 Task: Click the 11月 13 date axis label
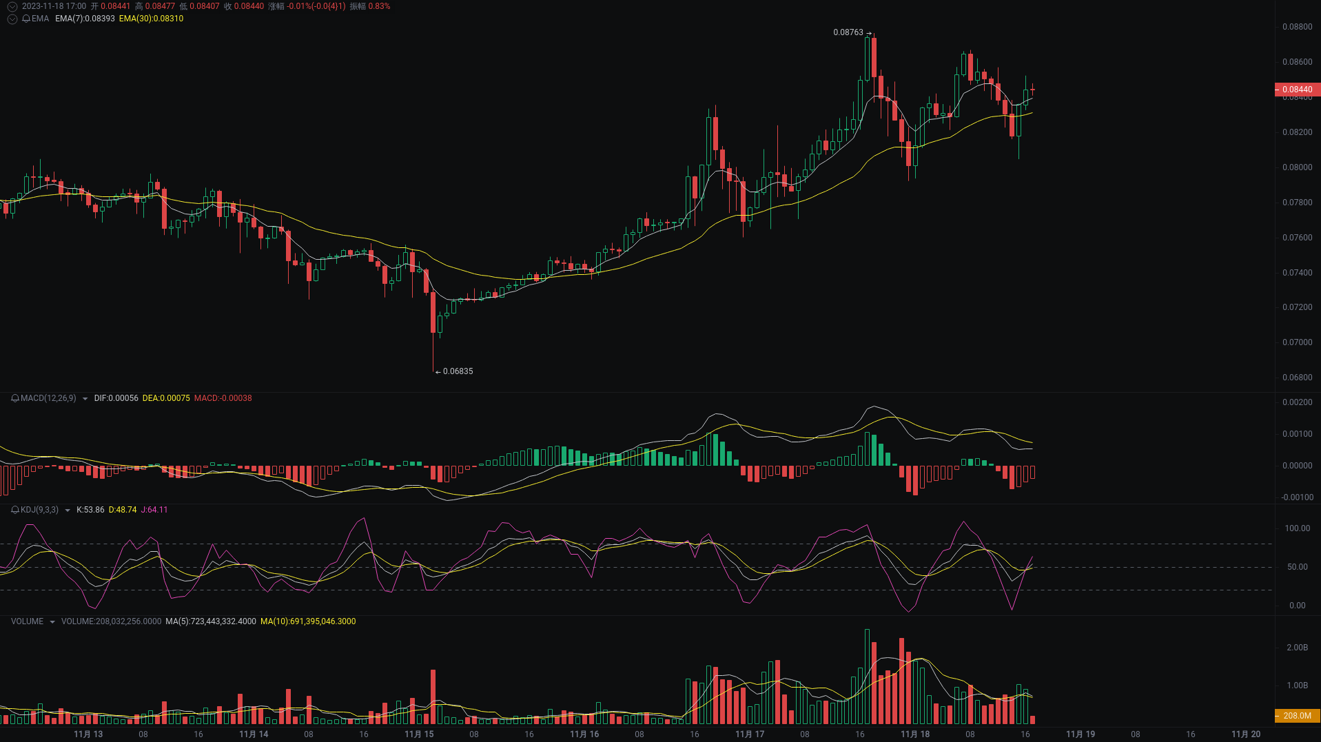(88, 734)
